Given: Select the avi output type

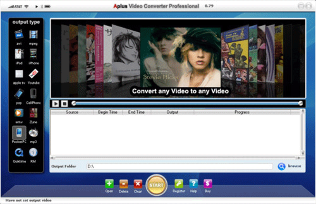Looking at the screenshot, I should click(x=19, y=35).
